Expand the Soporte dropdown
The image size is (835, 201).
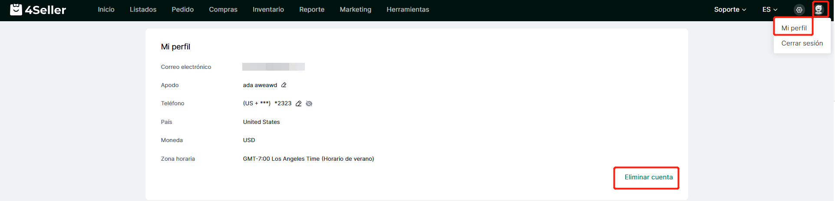[730, 10]
